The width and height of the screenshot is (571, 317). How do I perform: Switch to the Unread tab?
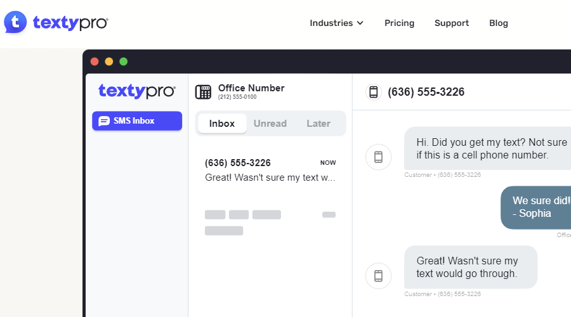[270, 124]
